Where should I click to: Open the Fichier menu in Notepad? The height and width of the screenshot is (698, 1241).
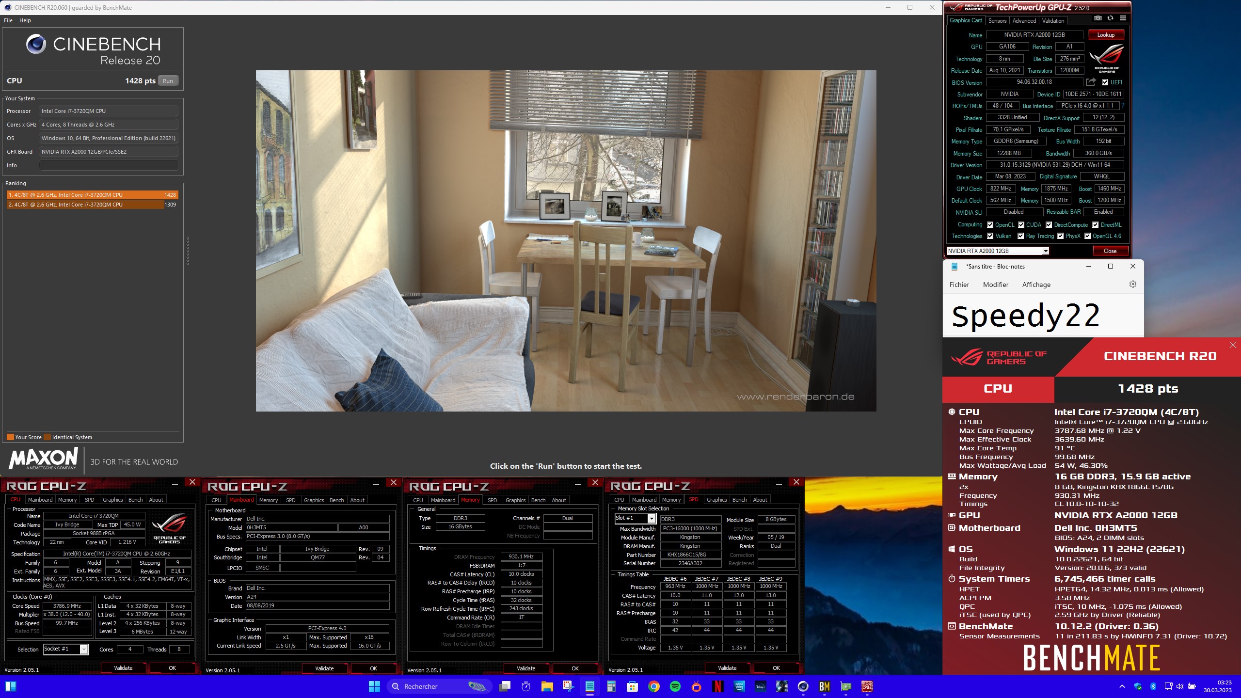pyautogui.click(x=959, y=285)
